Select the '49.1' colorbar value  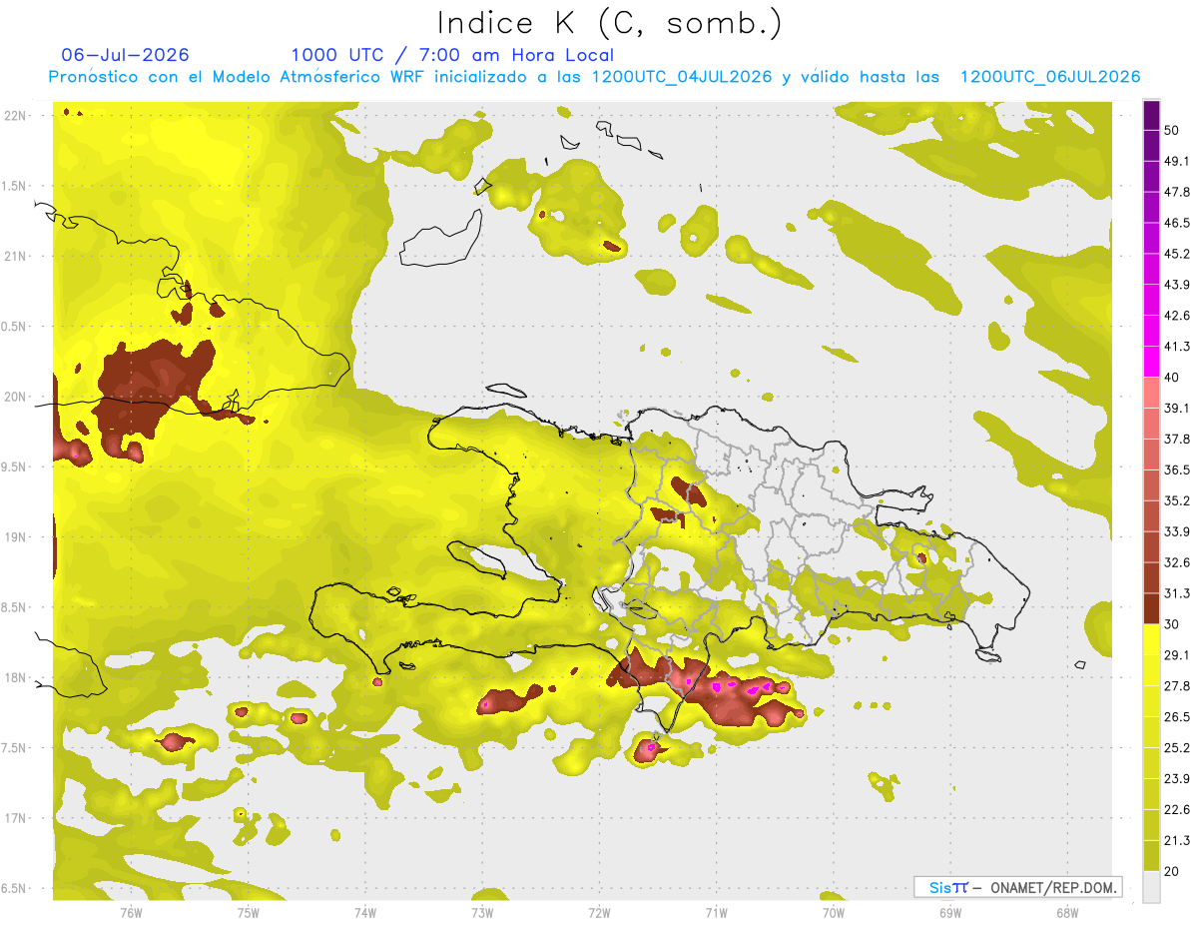pos(1177,161)
